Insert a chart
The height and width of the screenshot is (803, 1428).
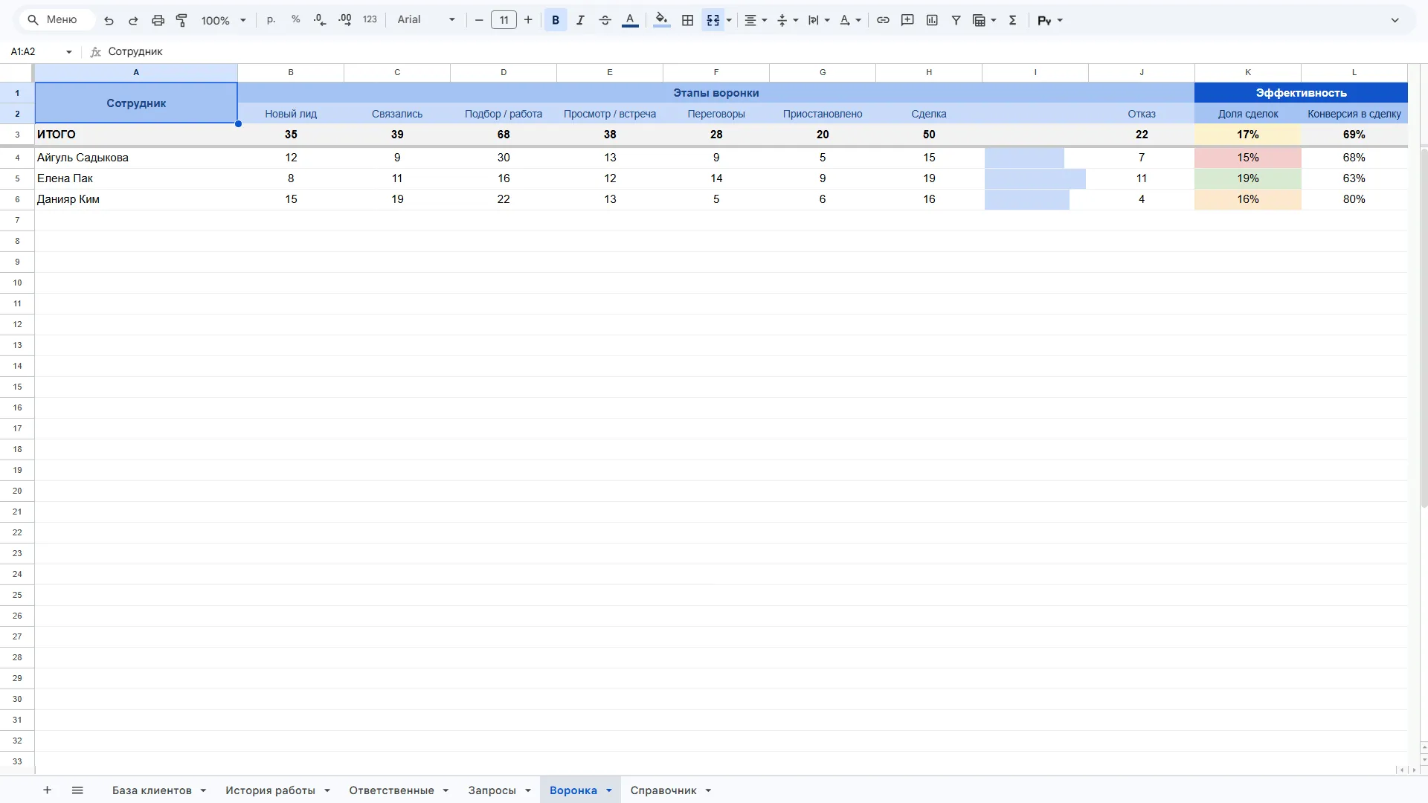(x=932, y=20)
